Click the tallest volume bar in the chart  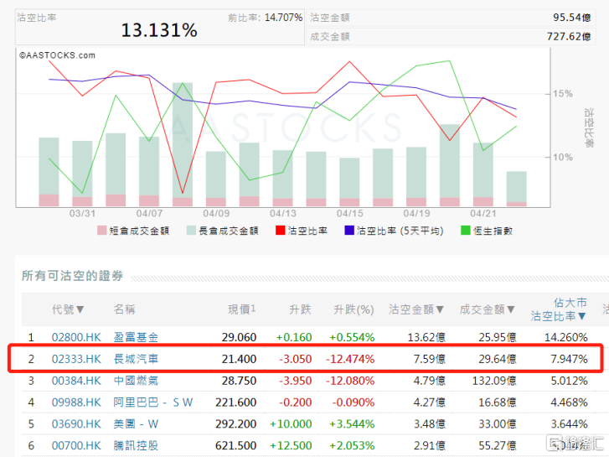click(183, 144)
